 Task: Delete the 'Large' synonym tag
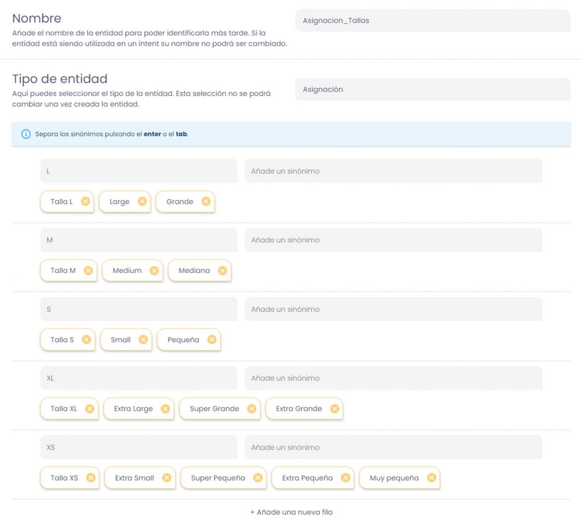[x=142, y=201]
